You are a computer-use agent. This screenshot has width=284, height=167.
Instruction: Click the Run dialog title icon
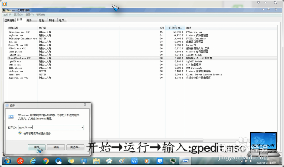[7, 106]
